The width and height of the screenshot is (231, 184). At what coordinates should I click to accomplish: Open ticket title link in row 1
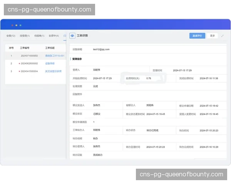pyautogui.click(x=54, y=56)
